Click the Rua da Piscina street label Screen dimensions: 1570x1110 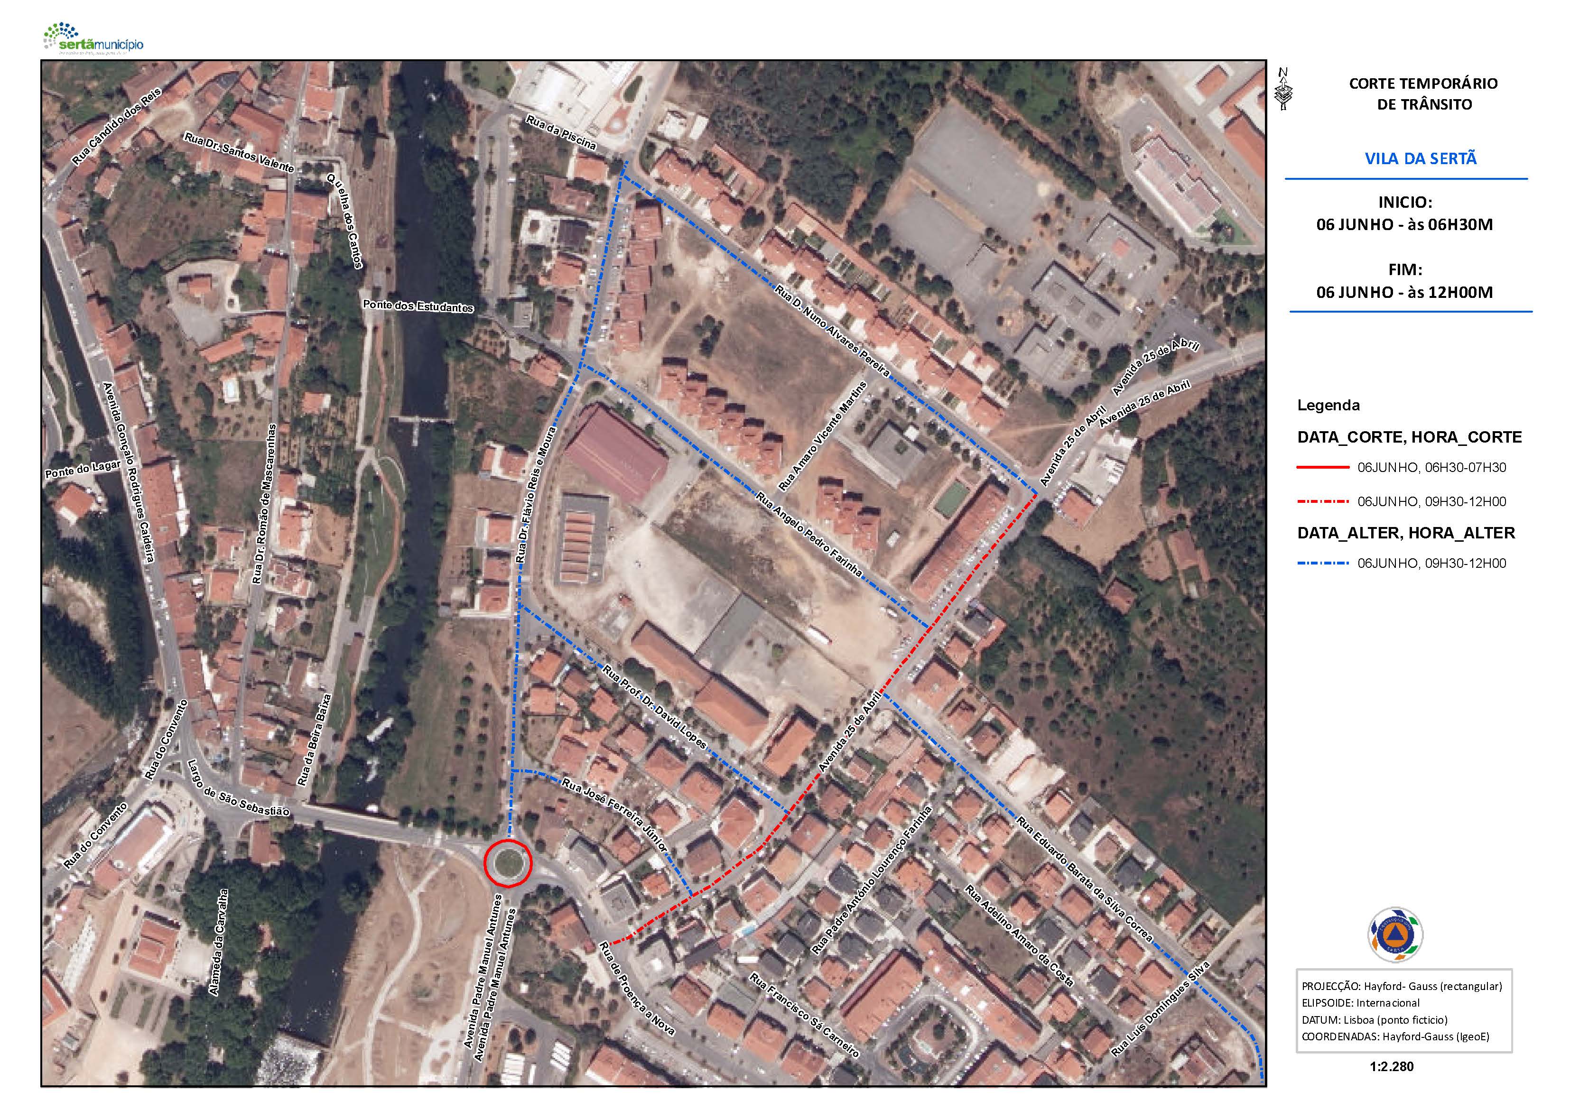coord(561,133)
